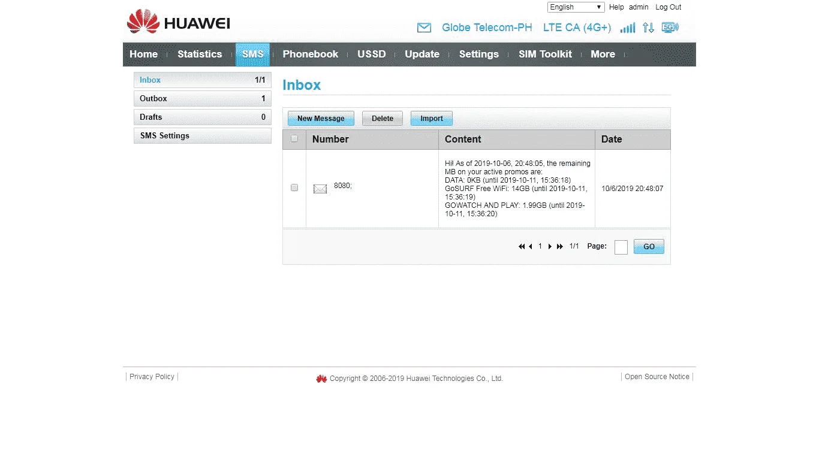This screenshot has width=819, height=460.
Task: Click the LTE CA (4G+) network label
Action: pos(577,28)
